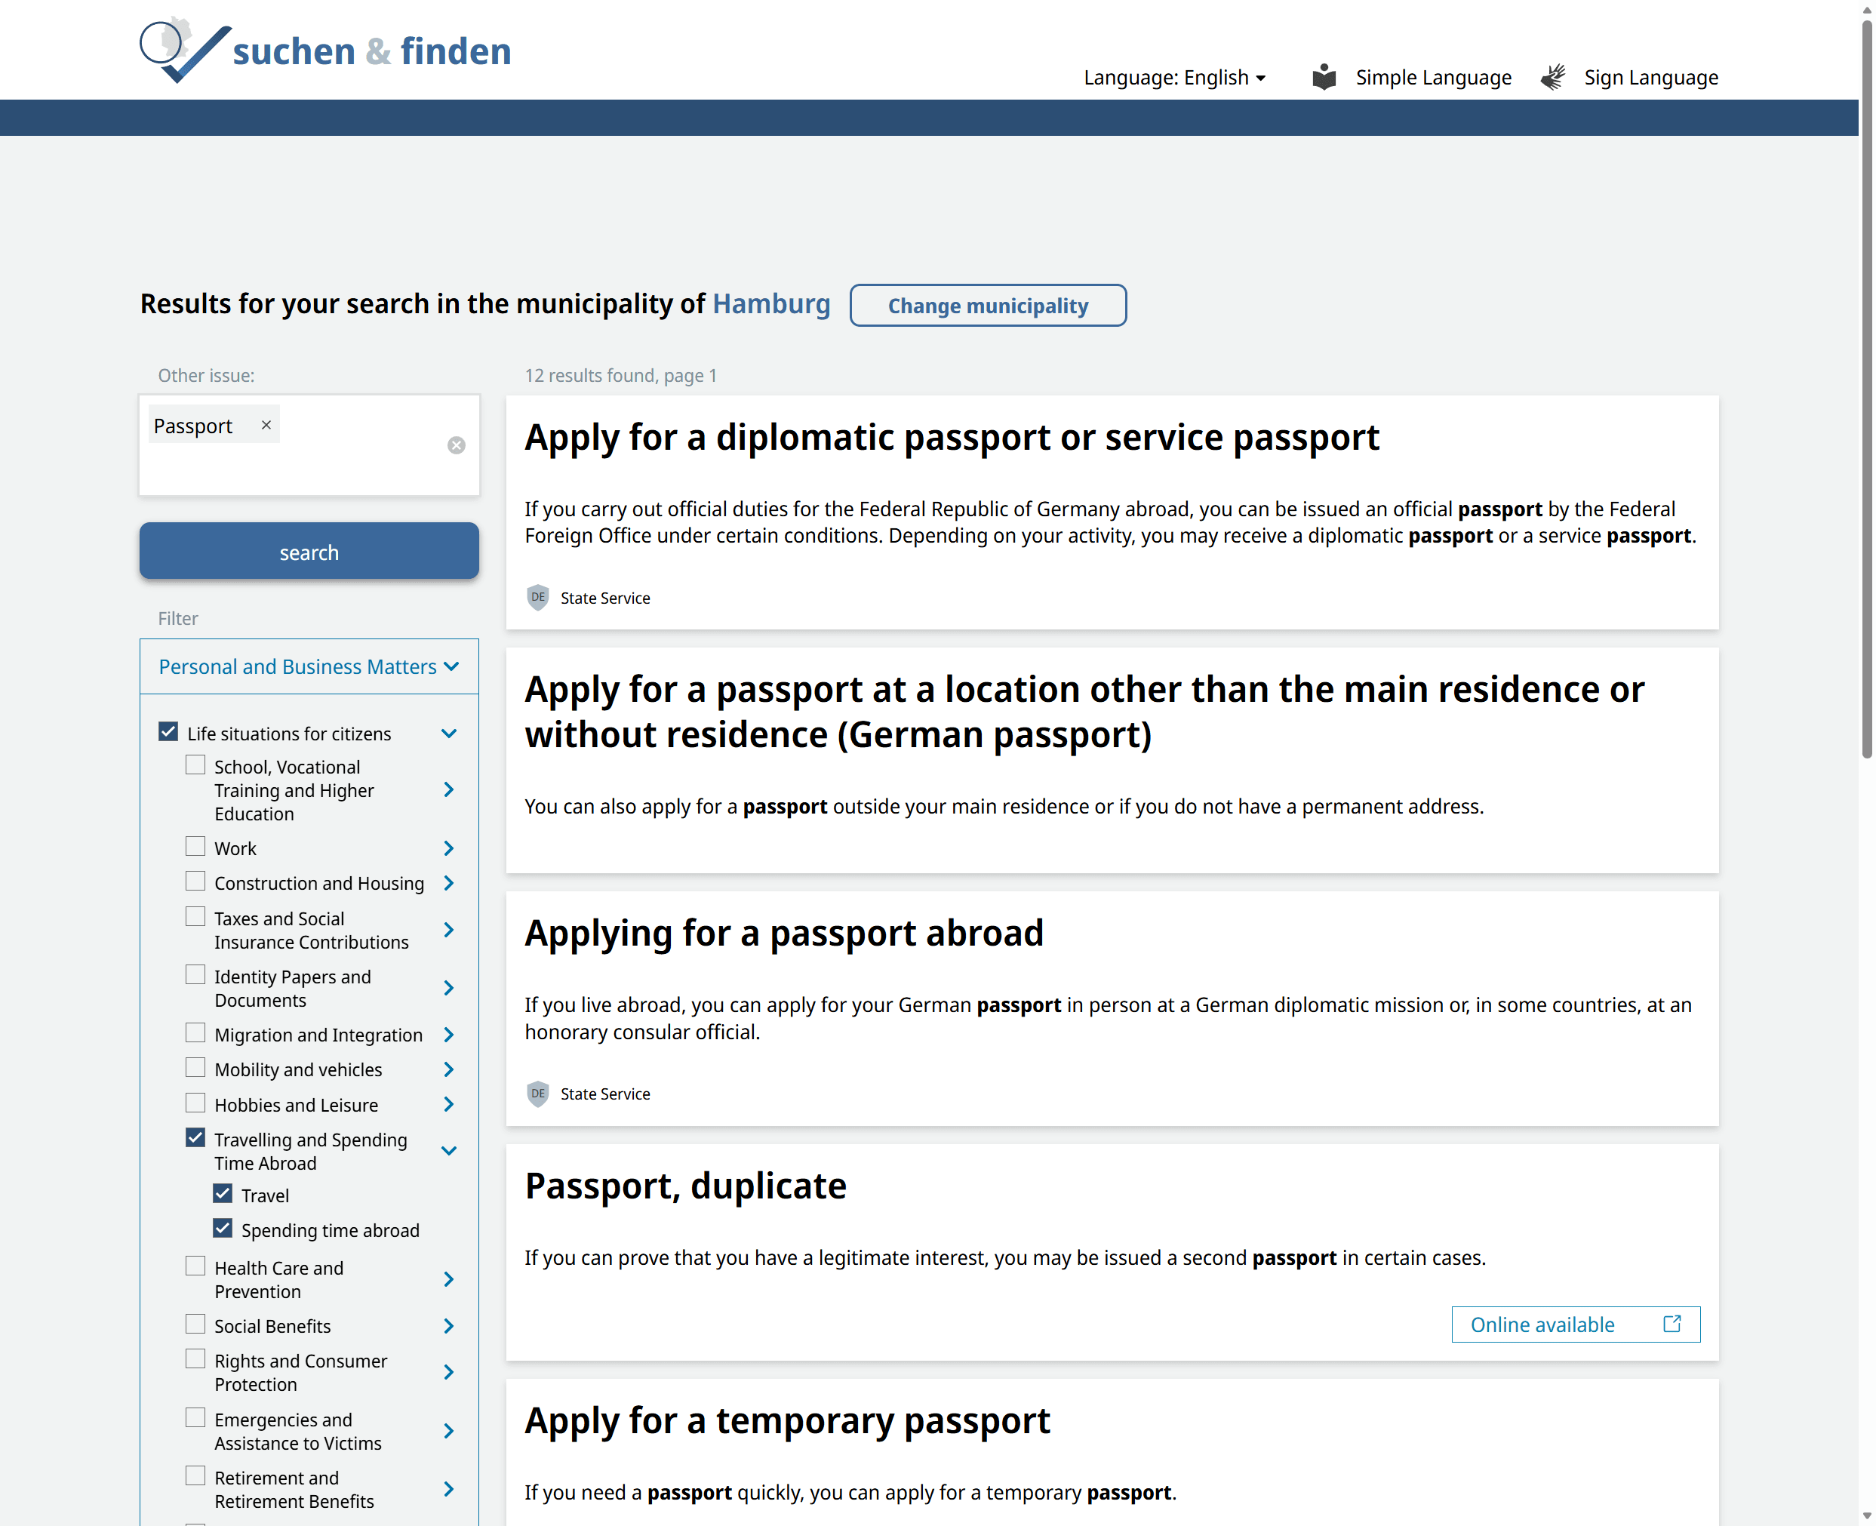Click the Change municipality button

pyautogui.click(x=987, y=305)
